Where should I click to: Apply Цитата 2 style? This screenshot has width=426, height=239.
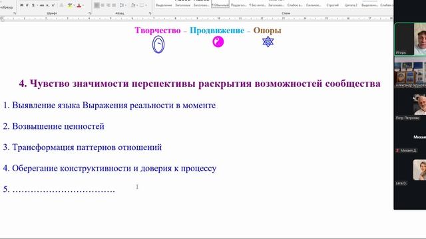(351, 5)
